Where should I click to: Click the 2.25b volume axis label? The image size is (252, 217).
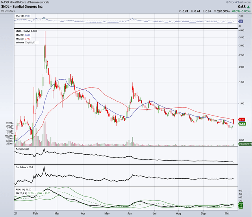click(9, 123)
